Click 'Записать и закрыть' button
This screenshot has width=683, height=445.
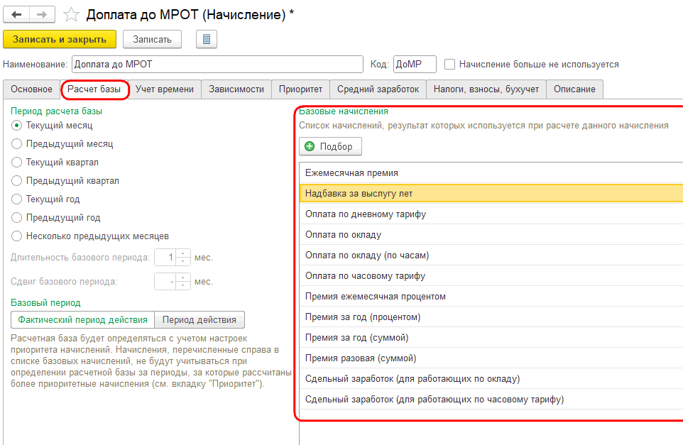coord(60,39)
